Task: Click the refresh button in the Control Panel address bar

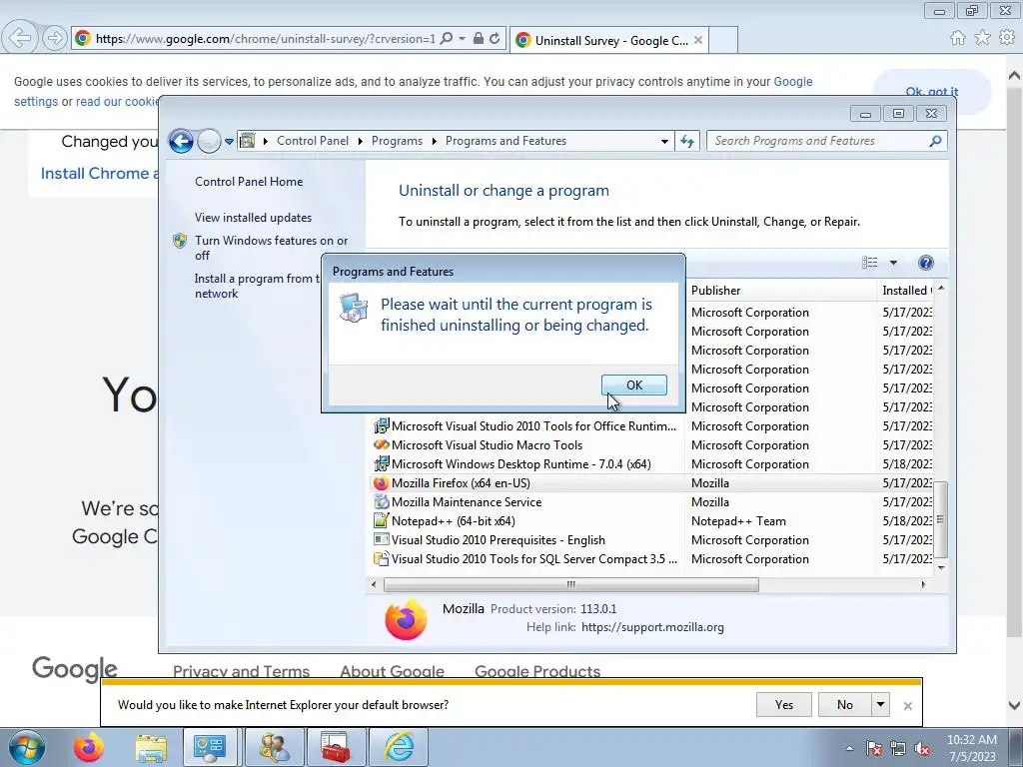Action: point(687,141)
